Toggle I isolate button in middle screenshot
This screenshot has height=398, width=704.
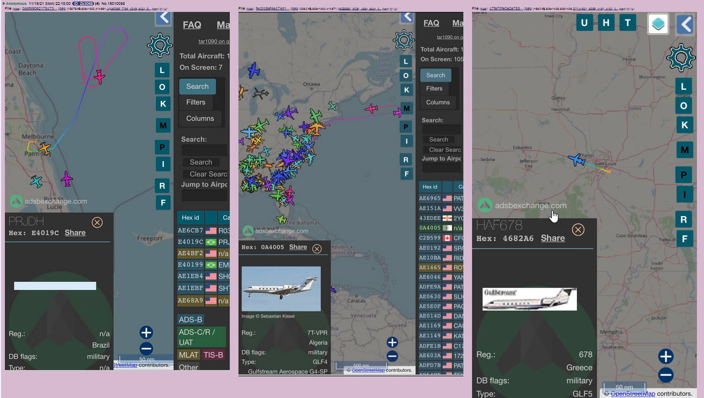point(406,141)
